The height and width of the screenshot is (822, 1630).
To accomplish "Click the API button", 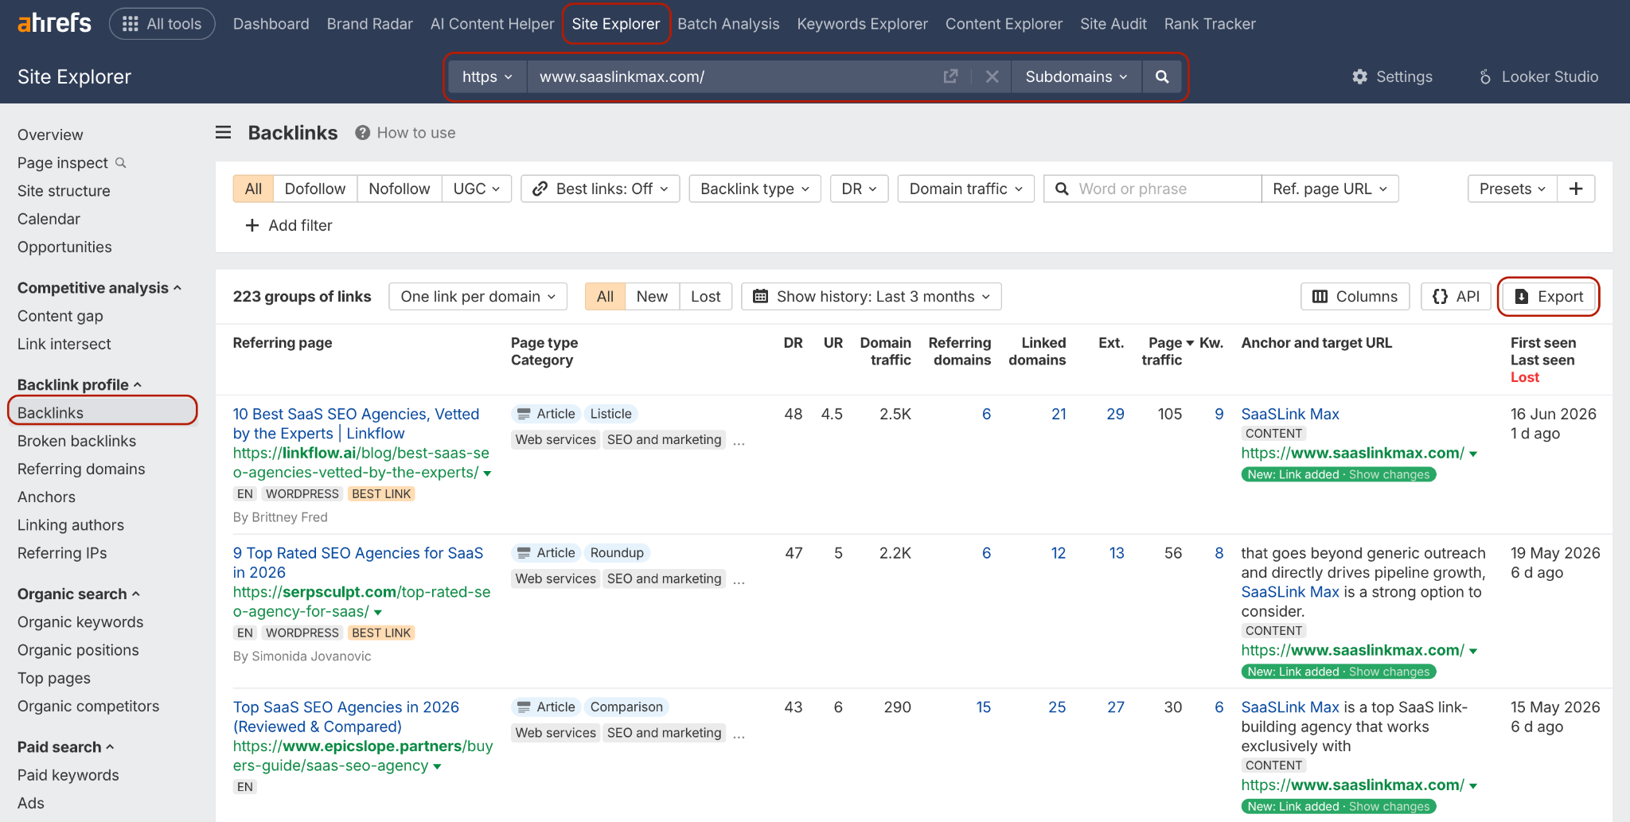I will (1456, 296).
